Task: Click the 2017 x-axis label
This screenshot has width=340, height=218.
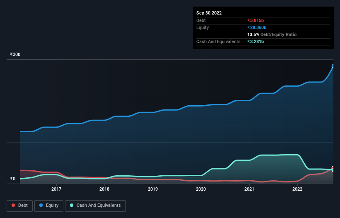Action: click(56, 189)
